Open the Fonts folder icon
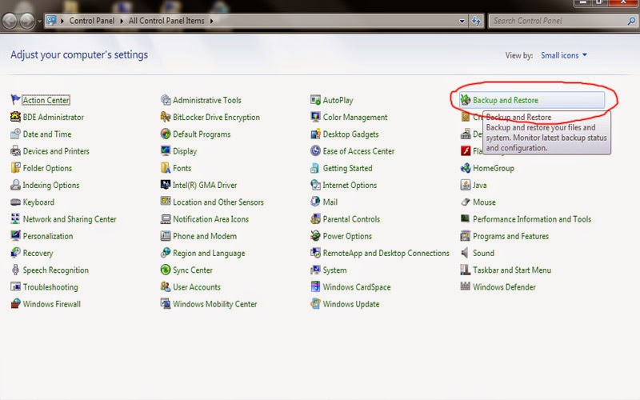640x400 pixels. click(166, 168)
